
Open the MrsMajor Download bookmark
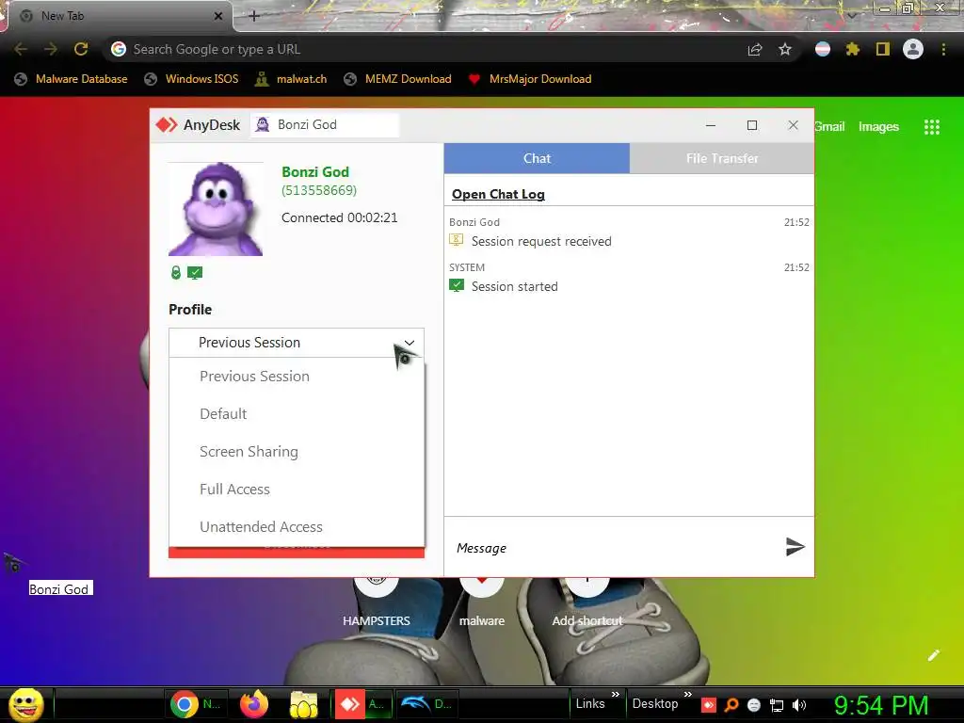click(x=530, y=79)
